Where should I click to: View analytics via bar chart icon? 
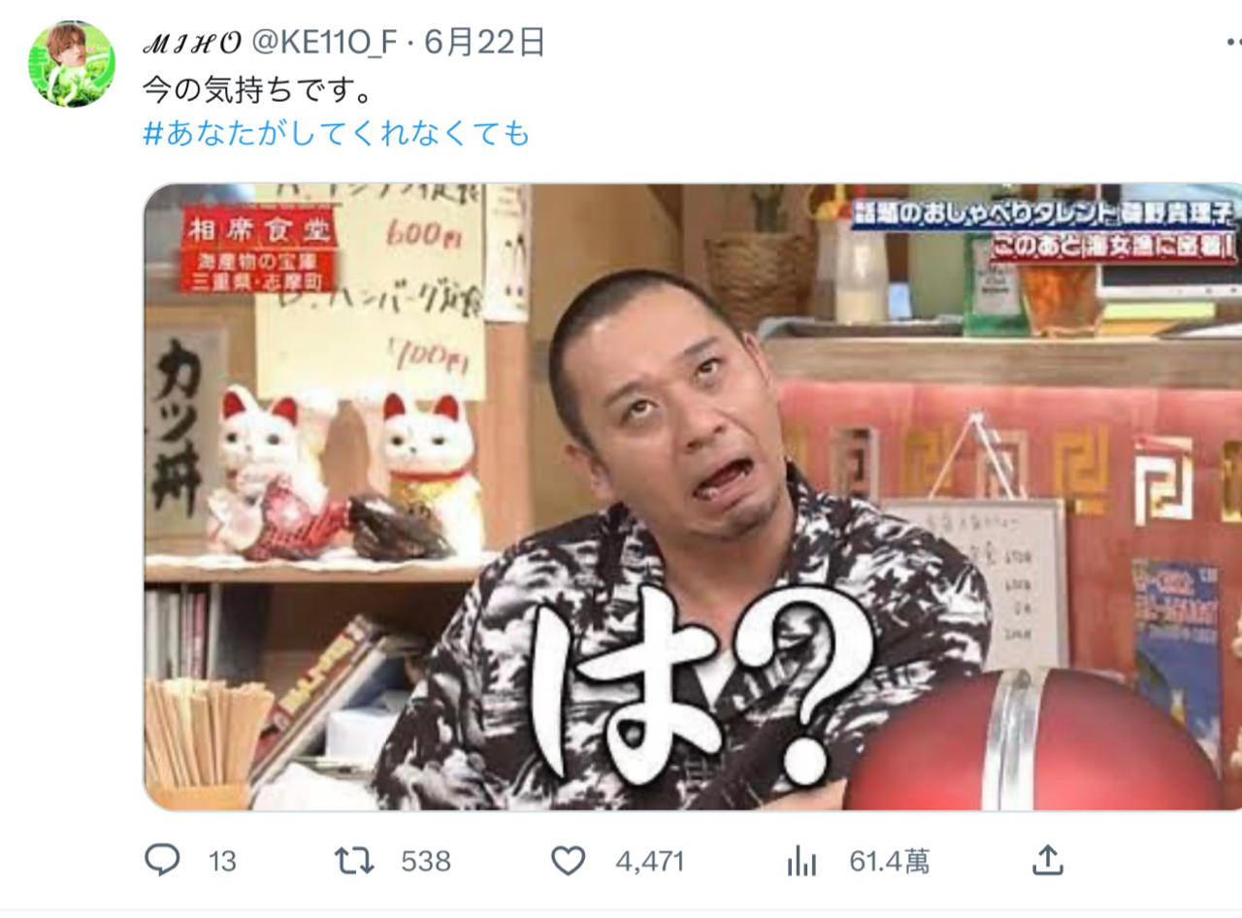point(801,860)
